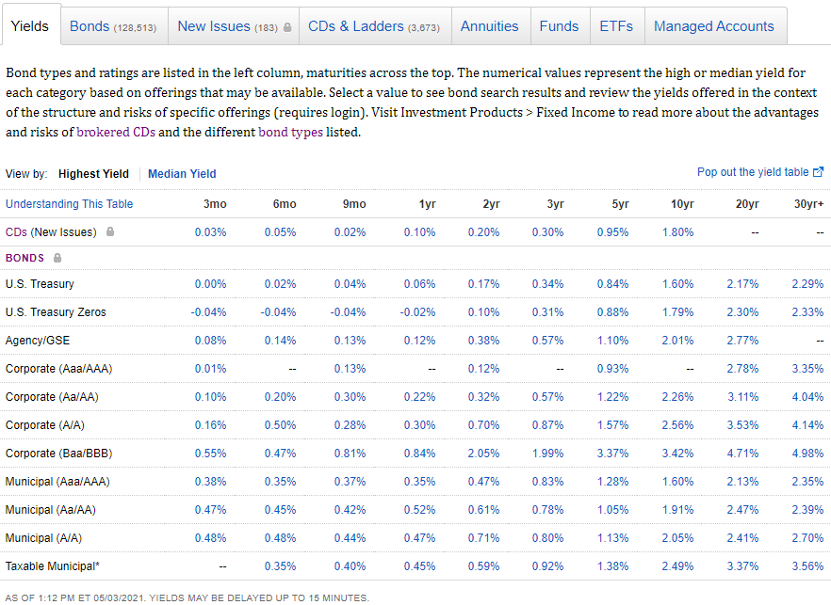
Task: Select U.S. Treasury 10yr yield 1.60%
Action: pyautogui.click(x=677, y=284)
